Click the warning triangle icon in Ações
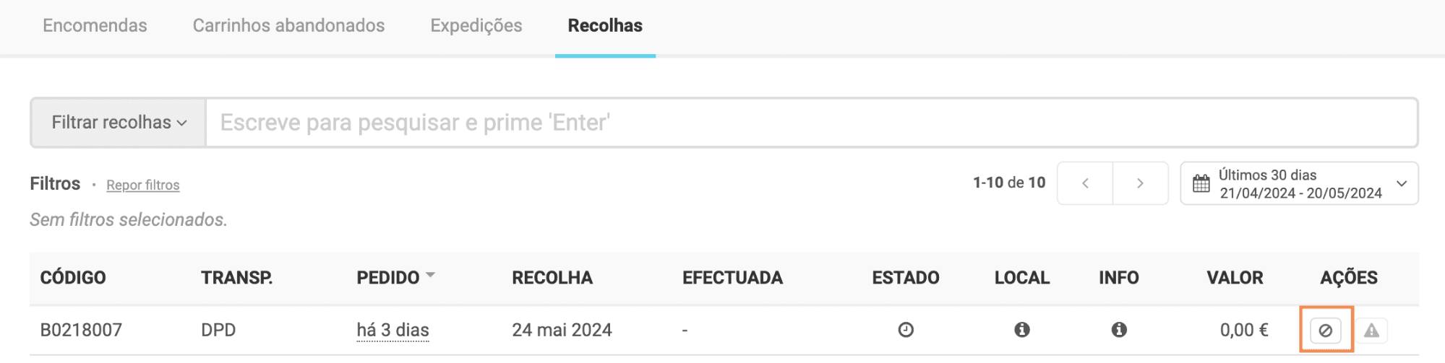Screen dimensions: 1445x363 coord(1371,331)
